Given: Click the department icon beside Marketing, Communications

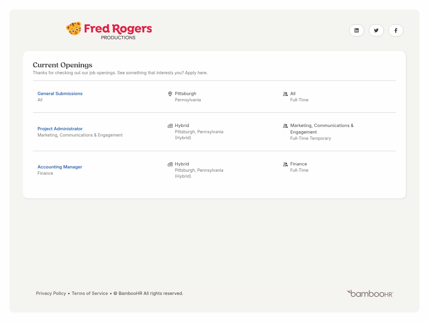Looking at the screenshot, I should 285,126.
